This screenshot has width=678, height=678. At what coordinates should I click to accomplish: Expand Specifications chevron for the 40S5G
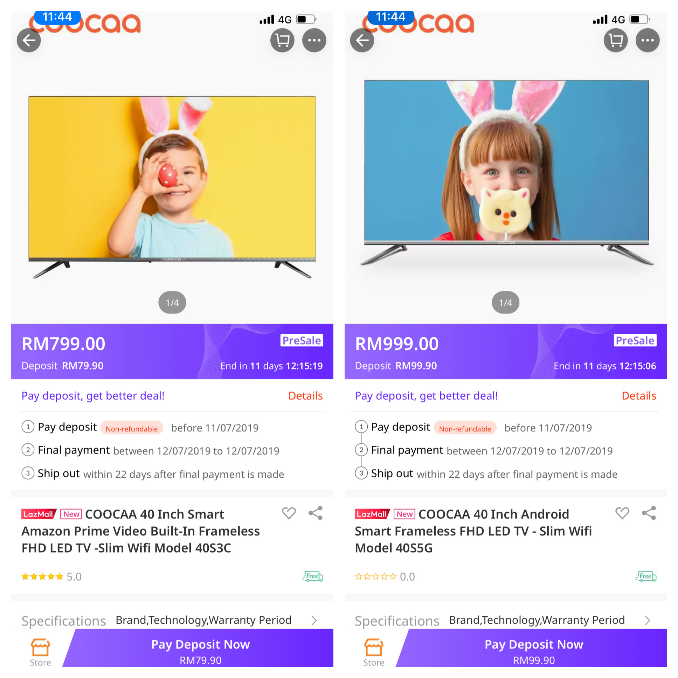[x=648, y=621]
